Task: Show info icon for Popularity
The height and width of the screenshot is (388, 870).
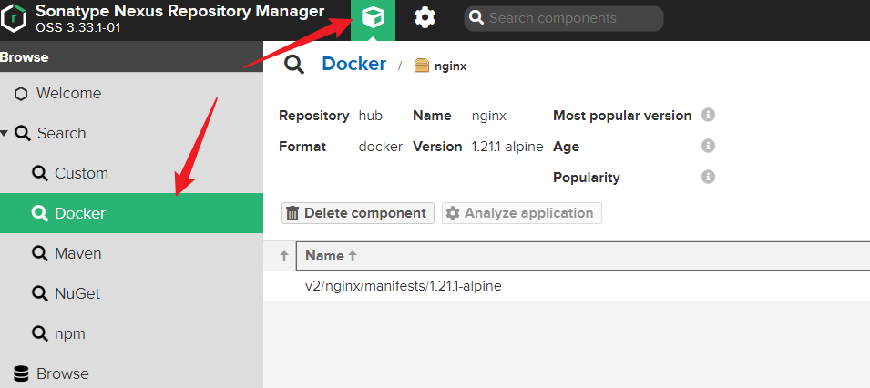Action: tap(708, 177)
